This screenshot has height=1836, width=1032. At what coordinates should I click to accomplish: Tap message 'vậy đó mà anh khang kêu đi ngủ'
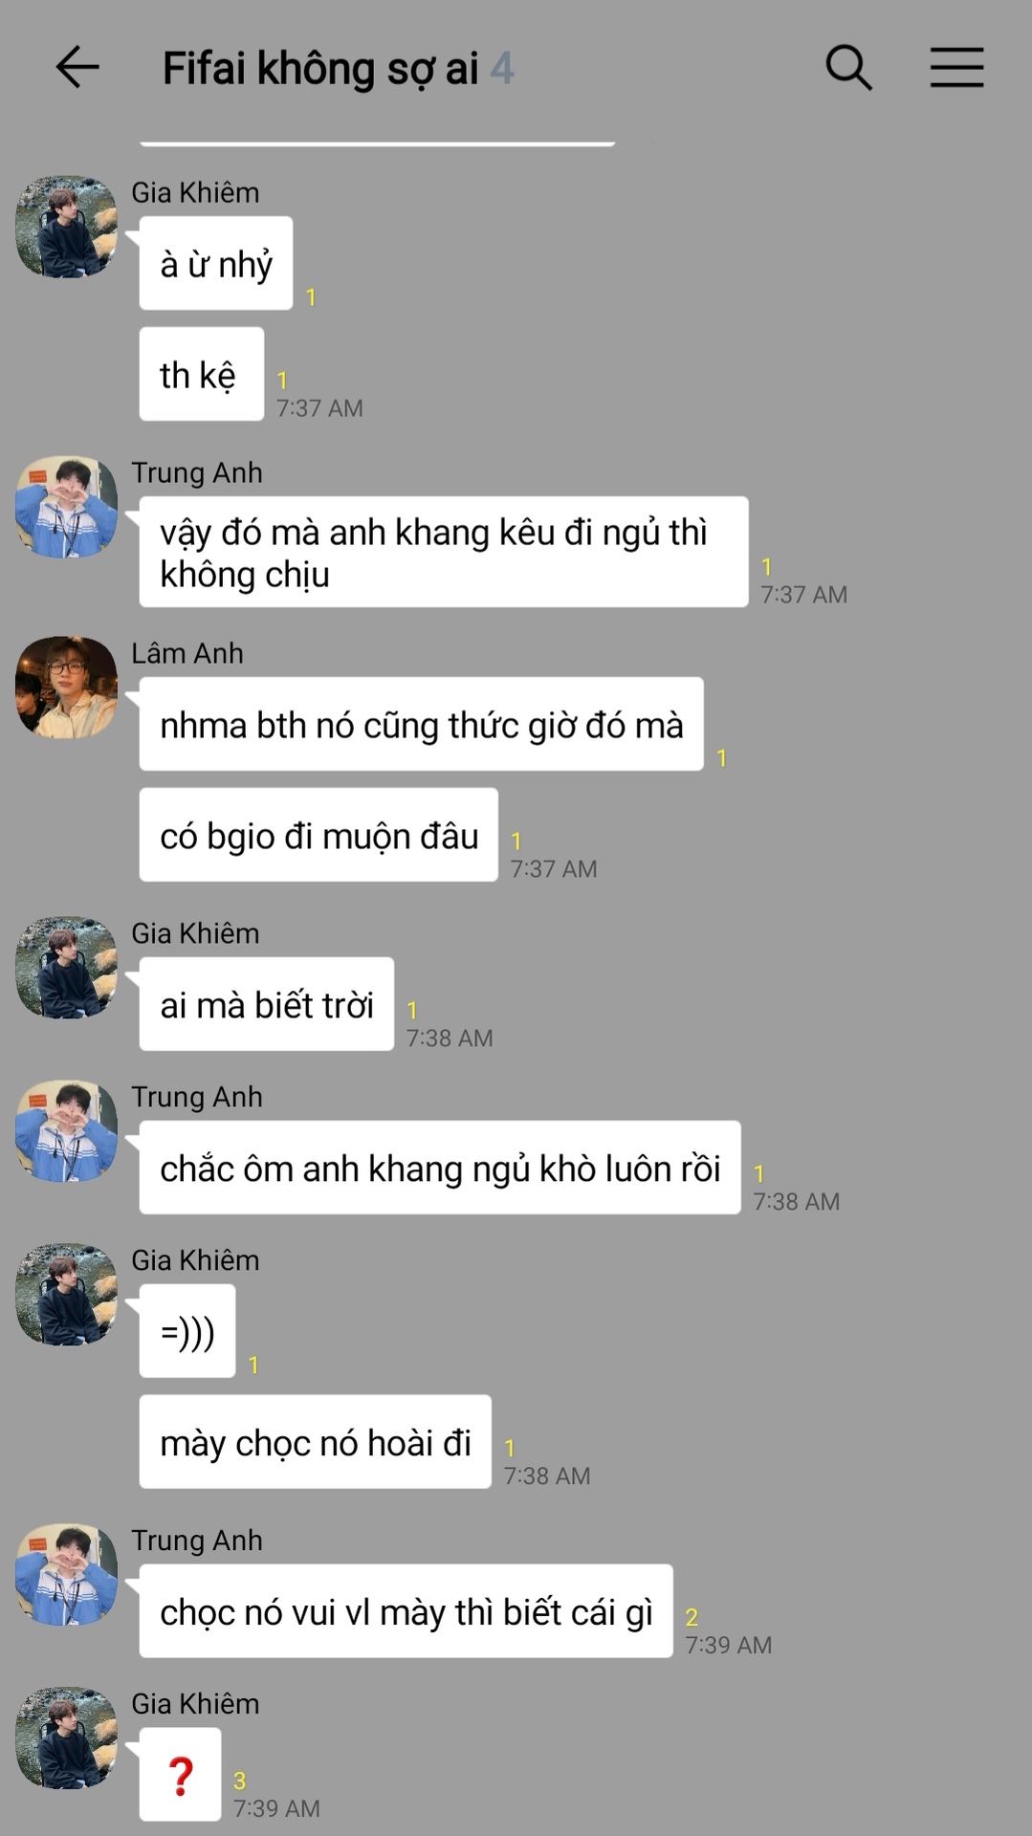(444, 552)
